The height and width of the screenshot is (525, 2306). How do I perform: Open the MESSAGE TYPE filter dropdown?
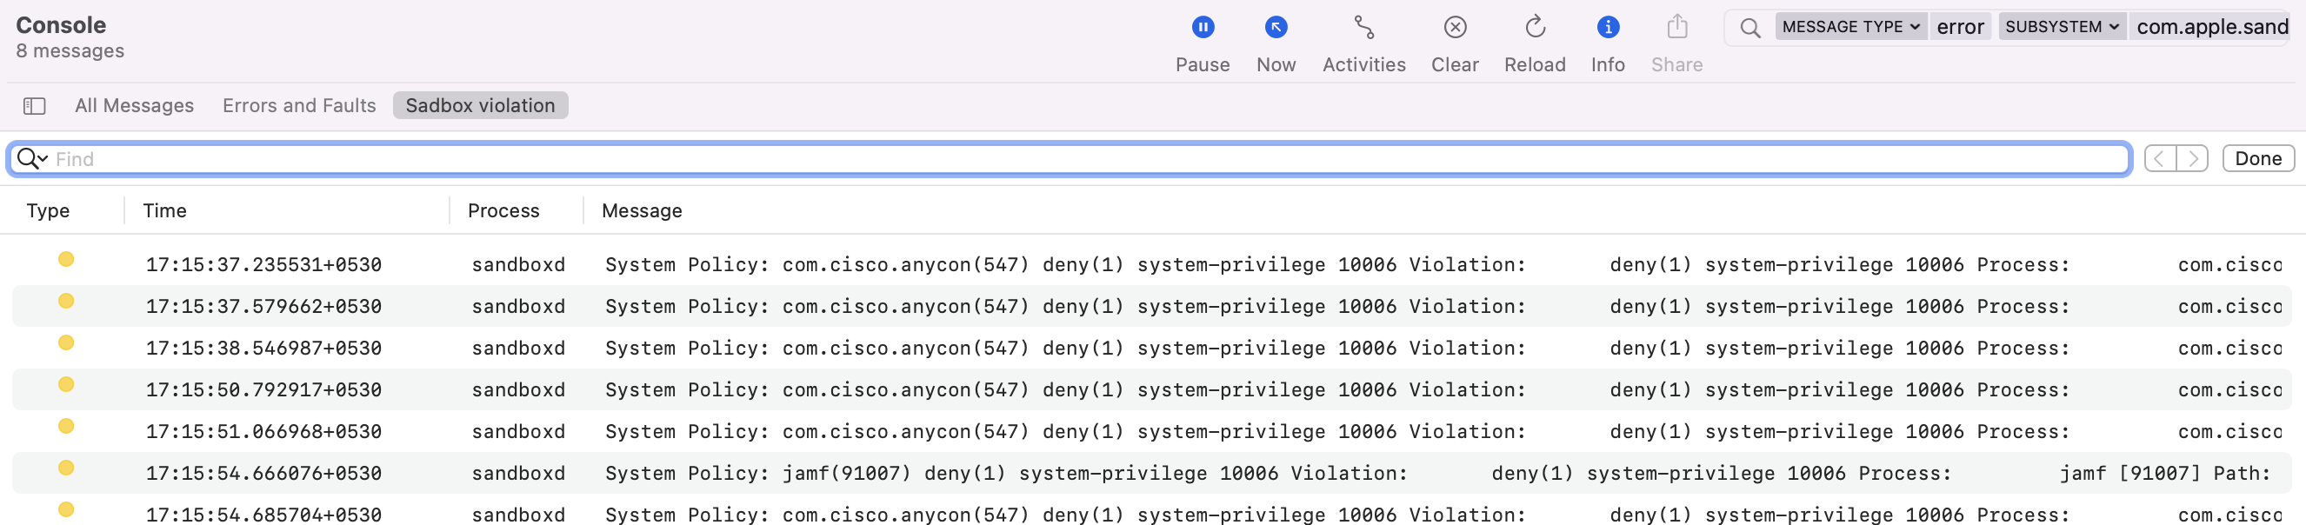(1849, 27)
